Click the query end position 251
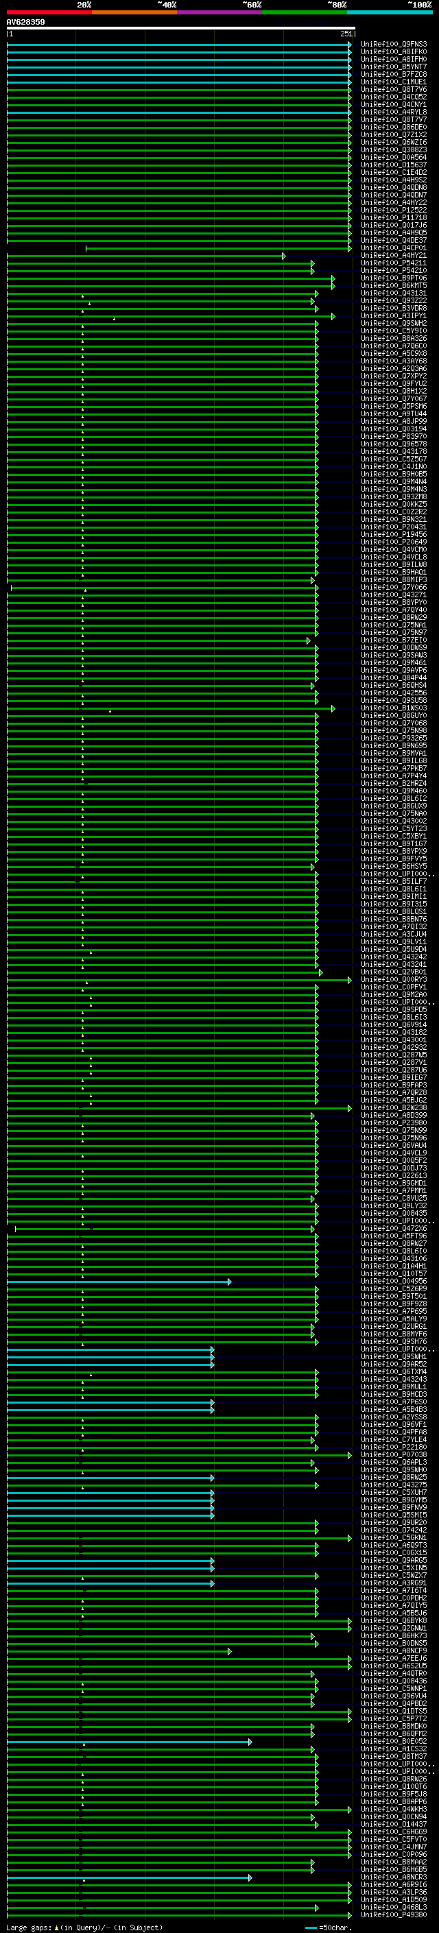The image size is (439, 1933). point(346,34)
